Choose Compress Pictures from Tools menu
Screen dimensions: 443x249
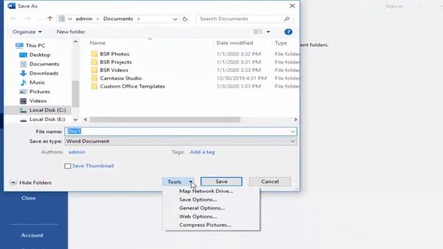205,225
